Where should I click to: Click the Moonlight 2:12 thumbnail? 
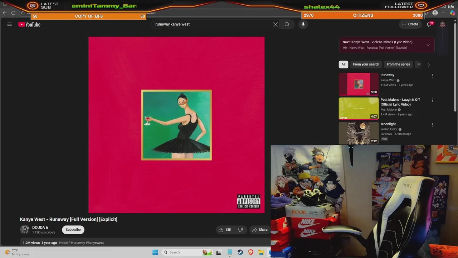pyautogui.click(x=359, y=133)
